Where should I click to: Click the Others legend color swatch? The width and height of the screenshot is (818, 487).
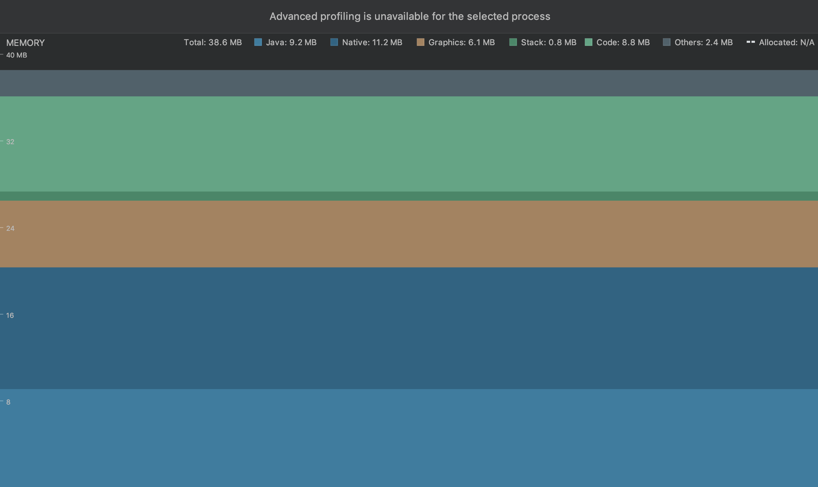click(x=666, y=42)
